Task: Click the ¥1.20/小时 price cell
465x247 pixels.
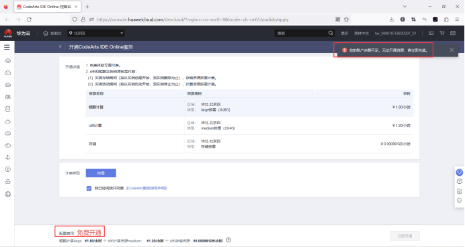Action: click(401, 126)
